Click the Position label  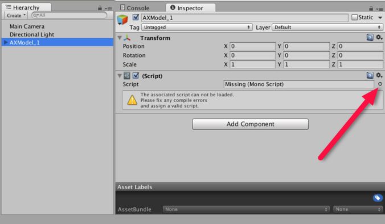click(134, 46)
